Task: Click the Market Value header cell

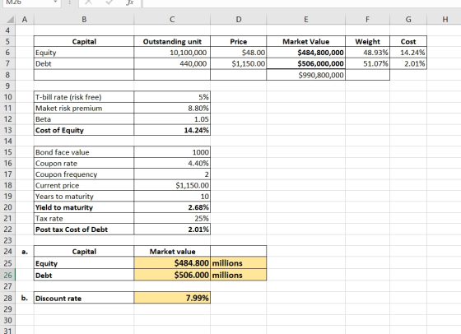Action: click(305, 42)
